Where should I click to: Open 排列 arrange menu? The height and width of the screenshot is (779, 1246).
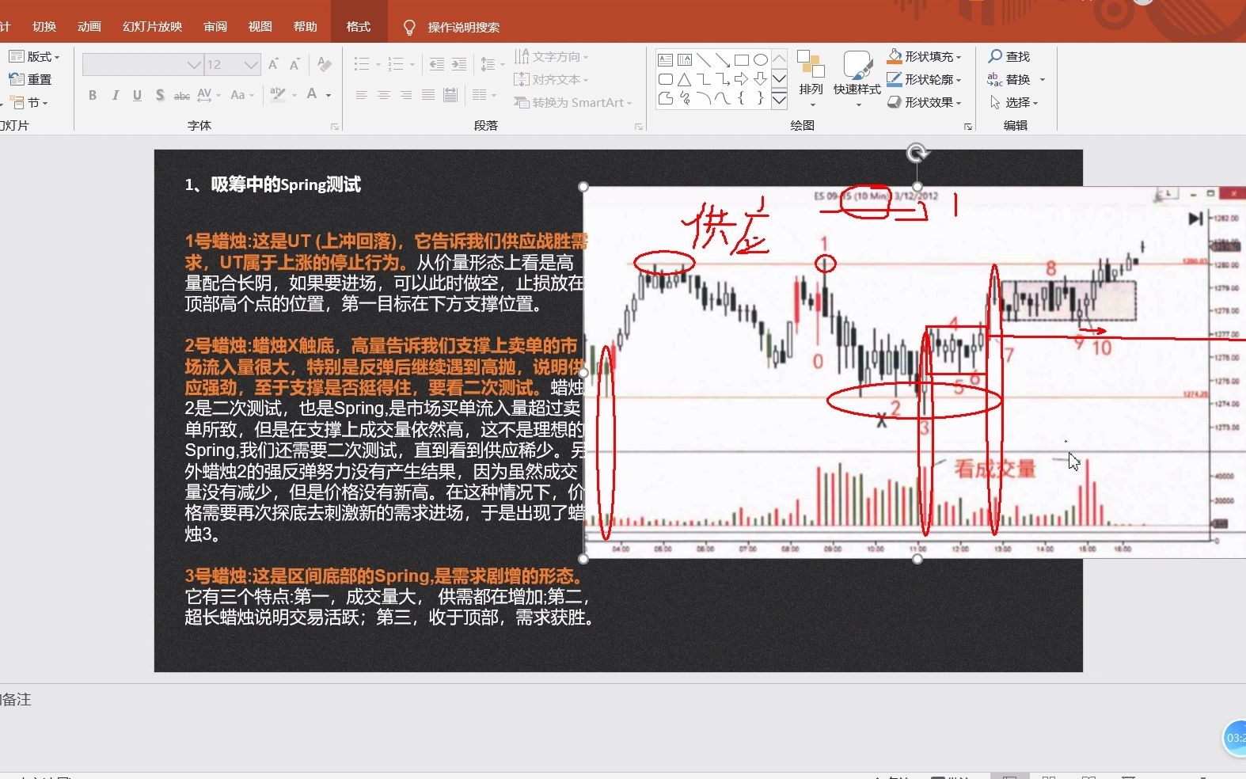(x=811, y=78)
